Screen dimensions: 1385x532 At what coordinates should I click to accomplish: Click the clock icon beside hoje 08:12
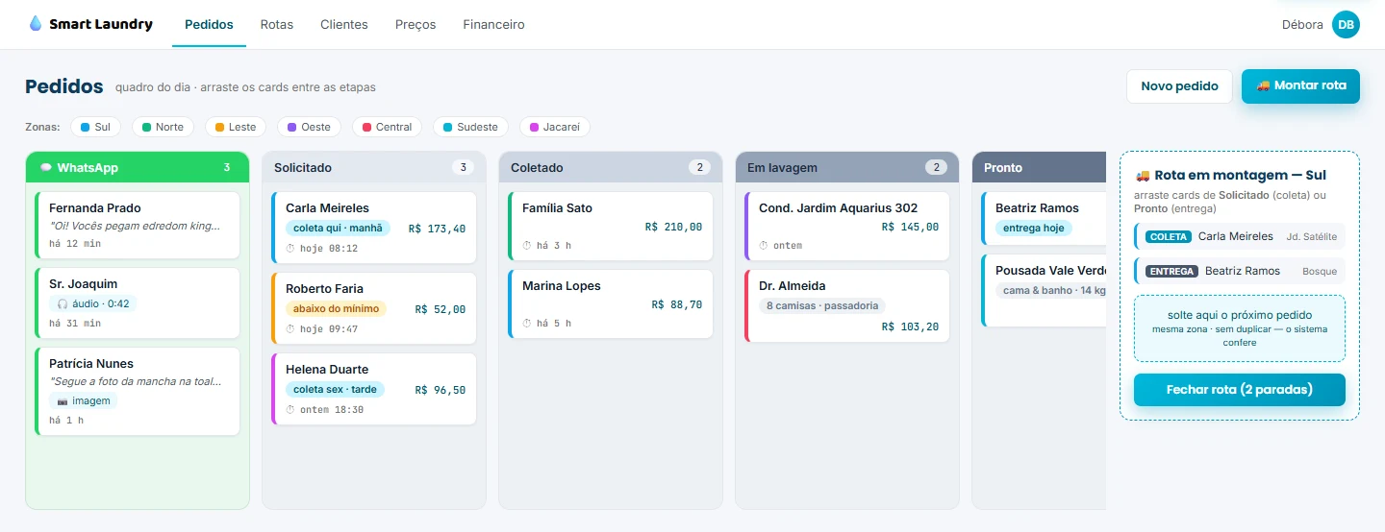[290, 249]
